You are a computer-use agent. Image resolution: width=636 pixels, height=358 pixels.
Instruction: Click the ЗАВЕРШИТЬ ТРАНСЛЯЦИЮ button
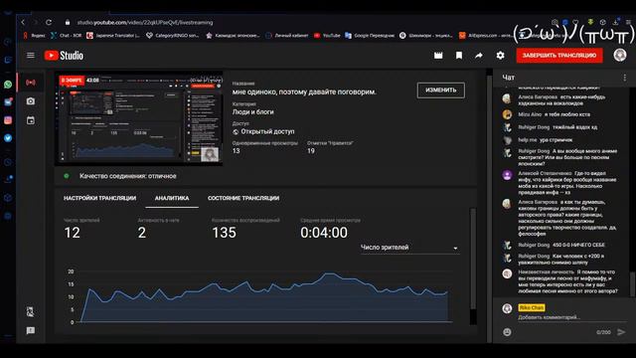[x=559, y=56]
